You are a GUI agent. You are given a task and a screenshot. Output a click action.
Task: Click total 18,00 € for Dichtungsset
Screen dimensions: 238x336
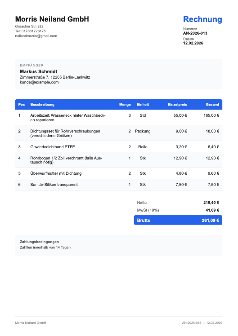click(212, 131)
